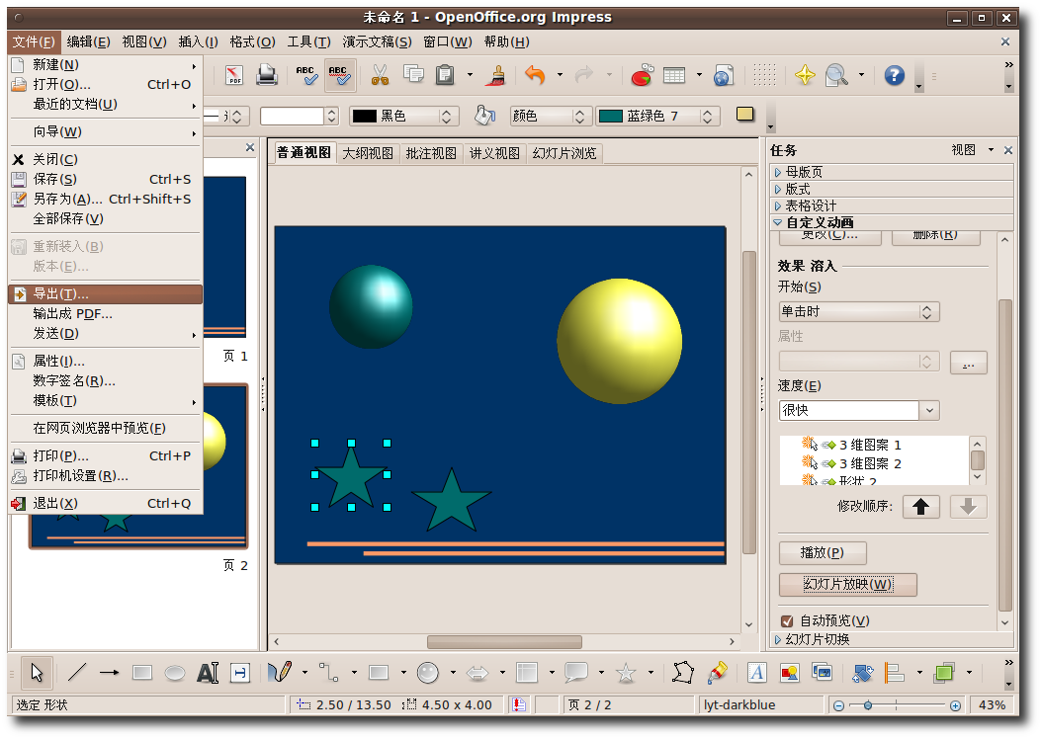Click the Paste clipboard icon

pyautogui.click(x=445, y=75)
